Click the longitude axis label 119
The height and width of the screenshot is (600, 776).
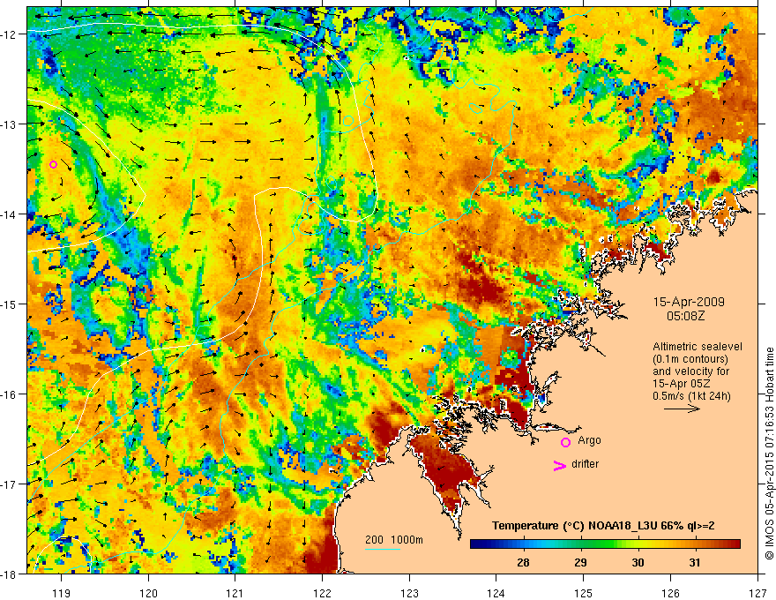pos(62,593)
